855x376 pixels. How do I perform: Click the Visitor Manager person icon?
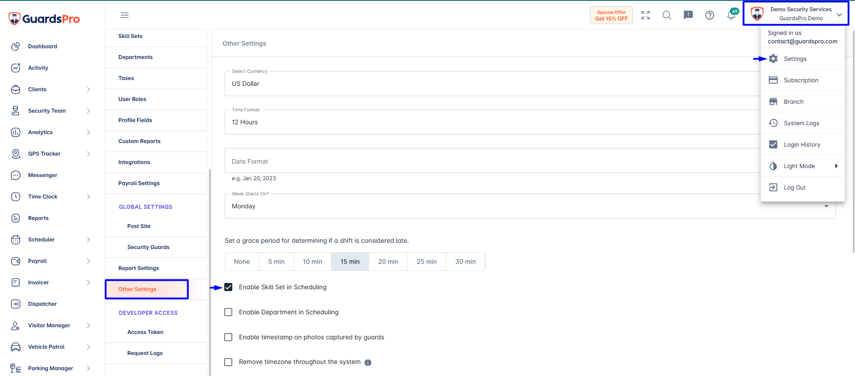(16, 325)
